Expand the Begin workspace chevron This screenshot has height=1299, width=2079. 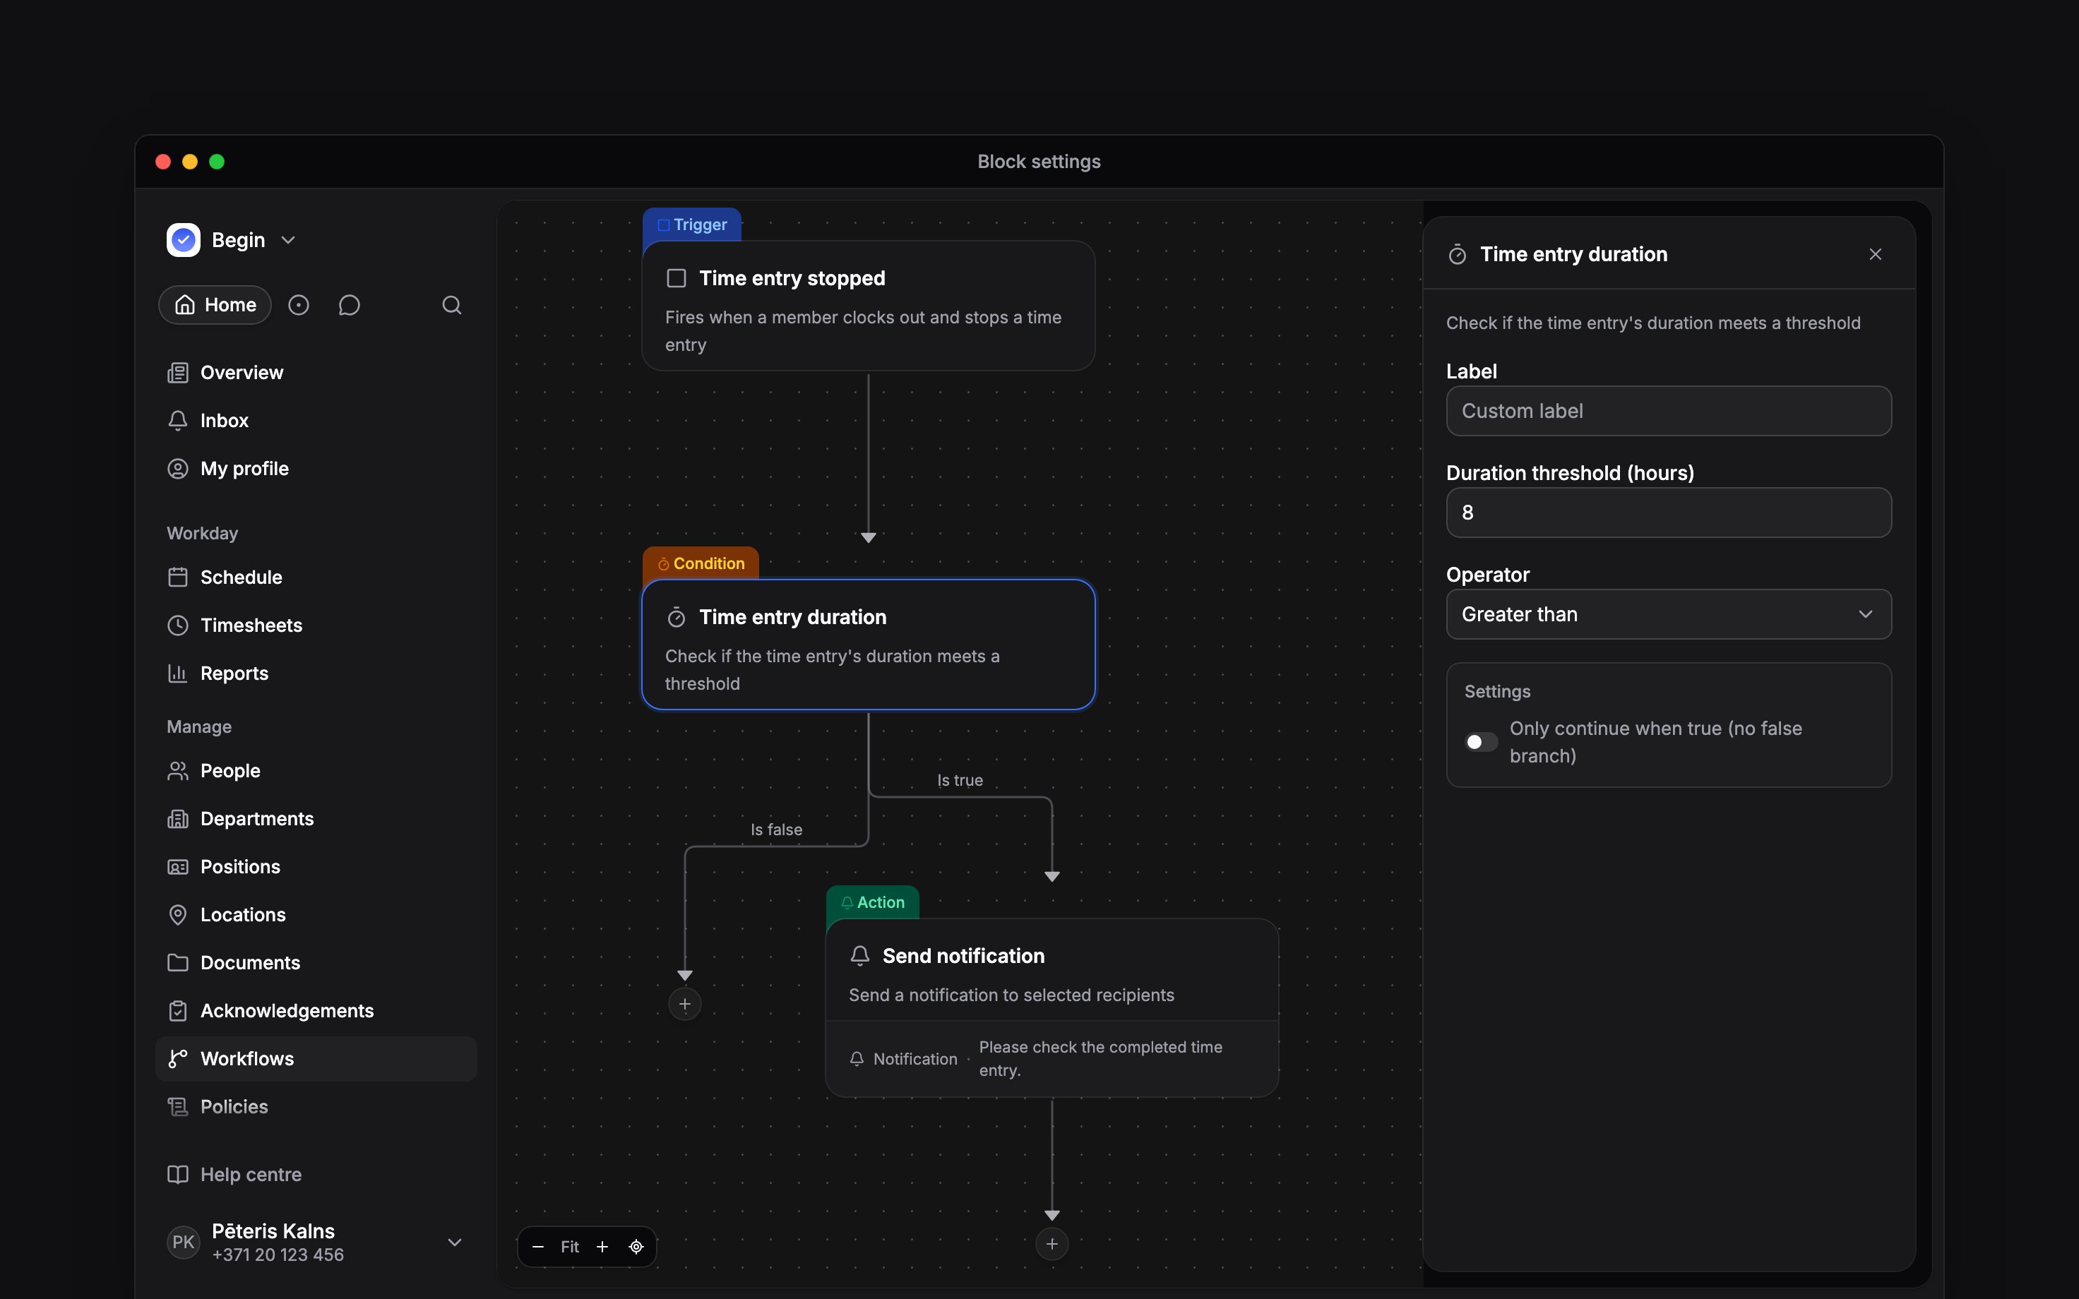point(289,240)
